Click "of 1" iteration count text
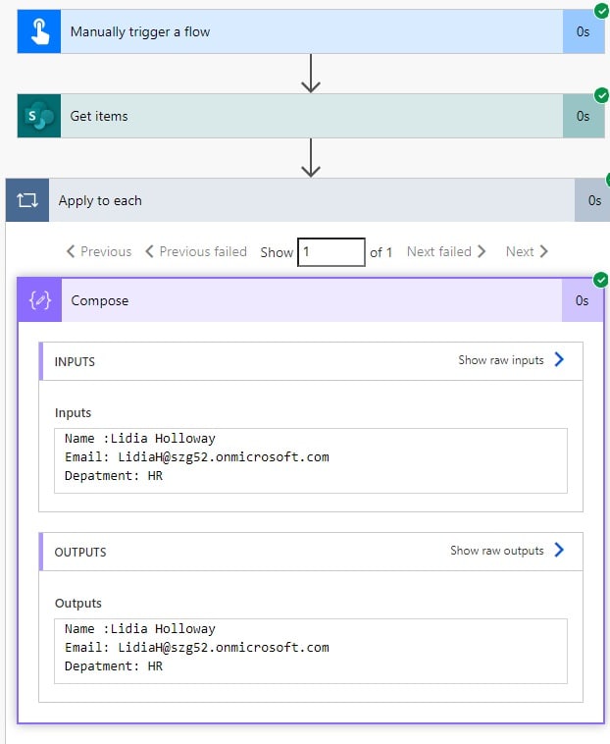 (381, 252)
